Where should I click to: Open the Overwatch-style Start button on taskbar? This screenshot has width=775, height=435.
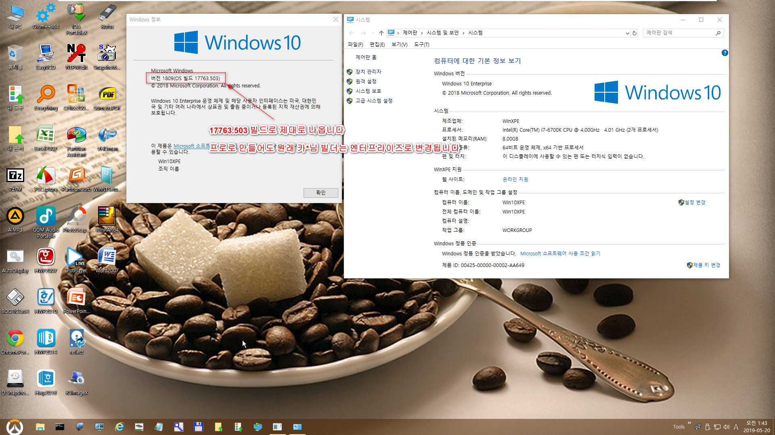point(15,427)
